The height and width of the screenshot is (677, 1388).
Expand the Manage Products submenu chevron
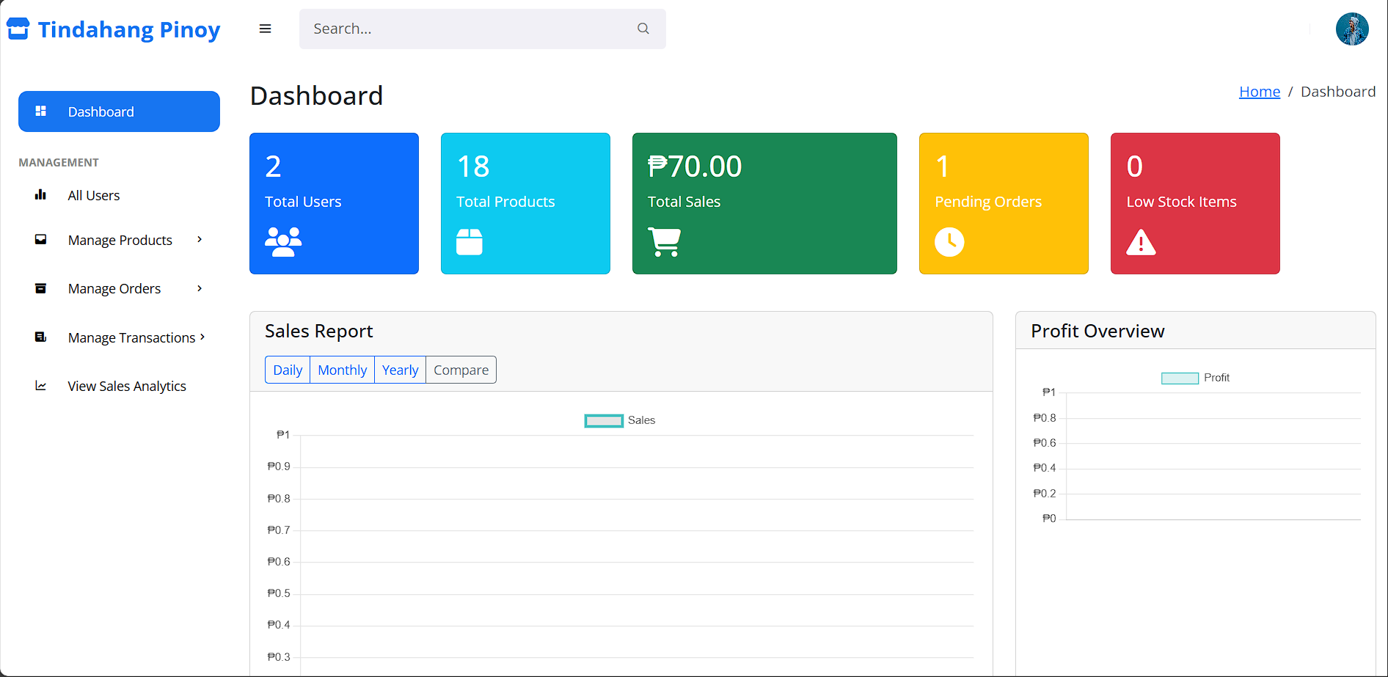point(199,239)
